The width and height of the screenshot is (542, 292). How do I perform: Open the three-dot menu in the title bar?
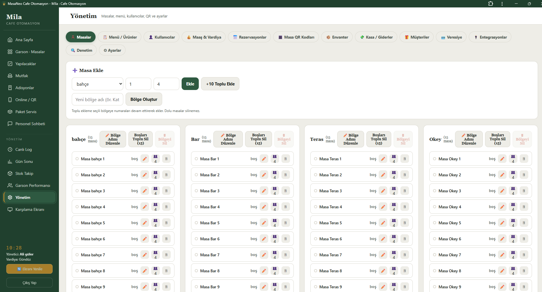pos(502,4)
